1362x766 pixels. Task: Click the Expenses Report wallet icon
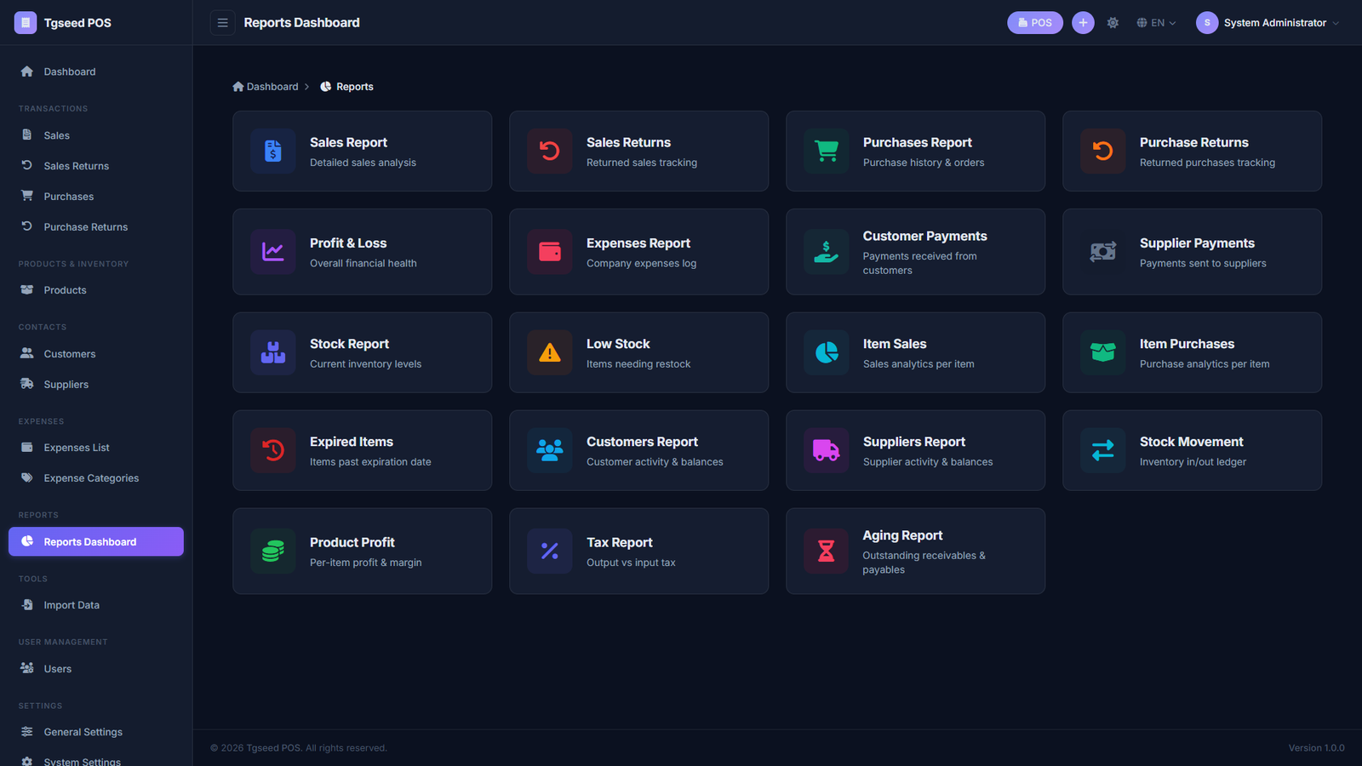(550, 252)
